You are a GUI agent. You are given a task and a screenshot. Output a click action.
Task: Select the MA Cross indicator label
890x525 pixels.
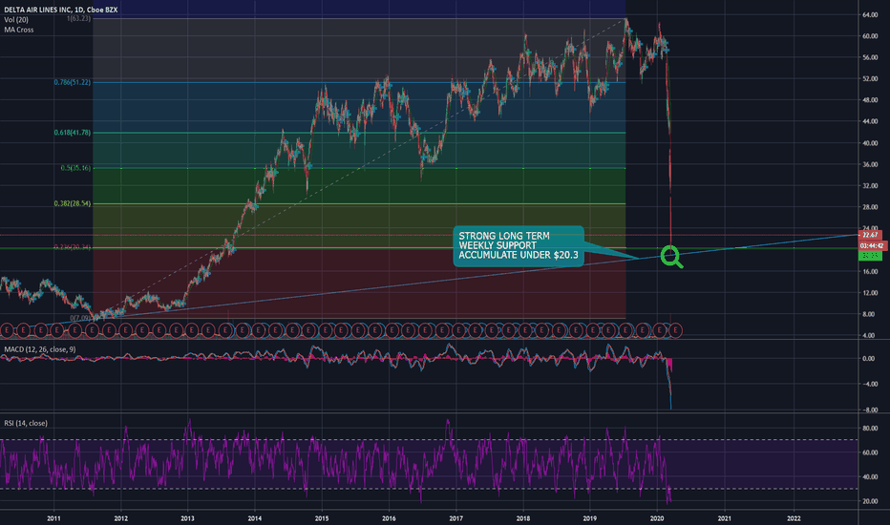coord(19,30)
